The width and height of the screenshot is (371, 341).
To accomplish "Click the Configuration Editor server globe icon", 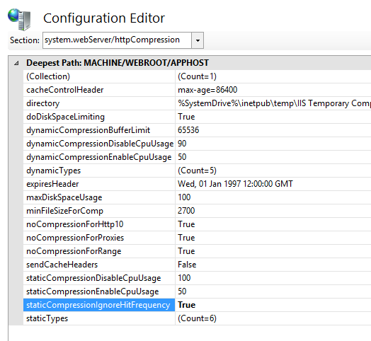I will click(x=19, y=19).
